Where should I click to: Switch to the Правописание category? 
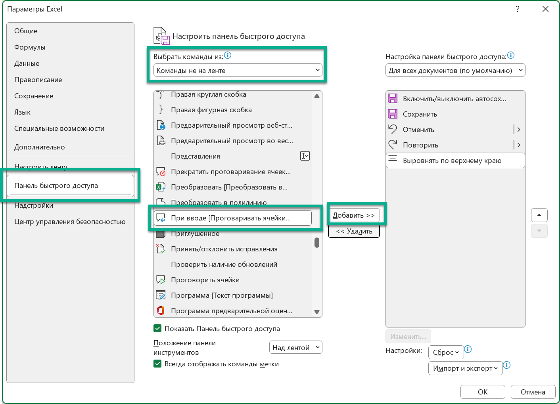pos(38,80)
